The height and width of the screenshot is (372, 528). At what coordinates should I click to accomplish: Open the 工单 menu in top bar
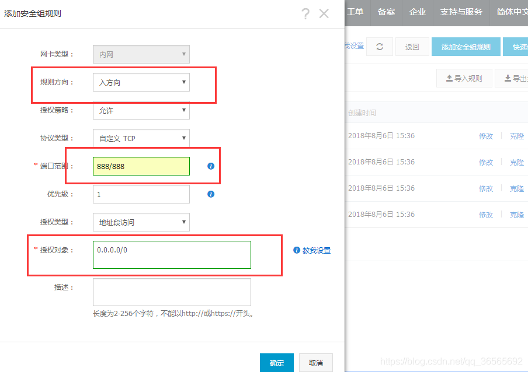(x=356, y=12)
